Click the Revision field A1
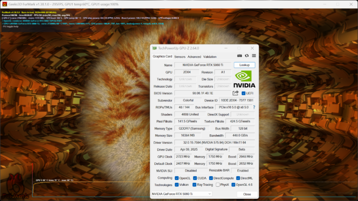Screen dimensions: 358x201 (223, 72)
